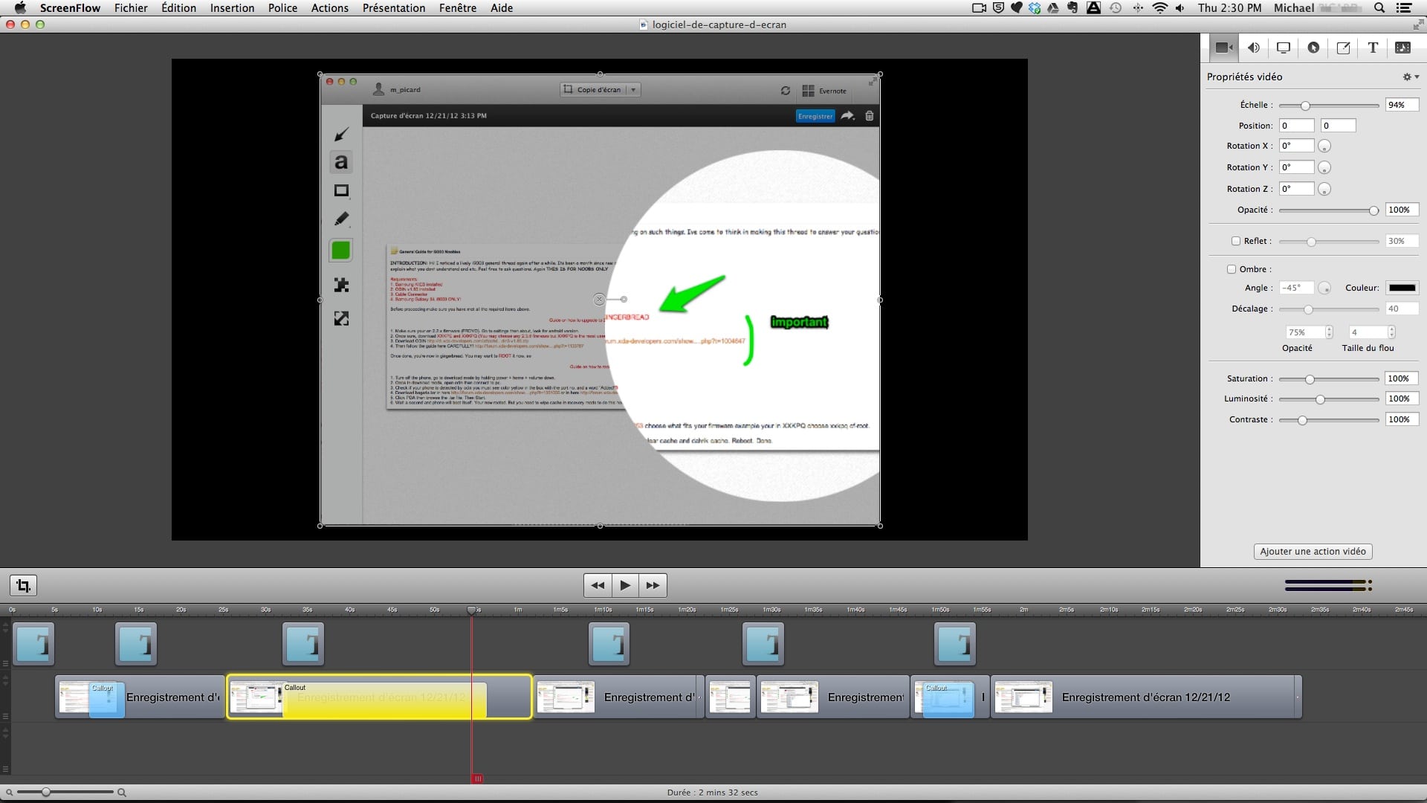Open the media library tab

coord(1402,48)
